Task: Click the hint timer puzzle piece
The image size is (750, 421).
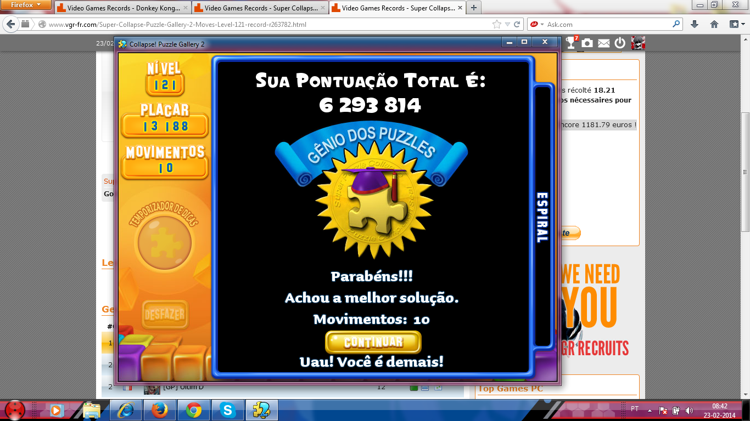Action: point(164,240)
